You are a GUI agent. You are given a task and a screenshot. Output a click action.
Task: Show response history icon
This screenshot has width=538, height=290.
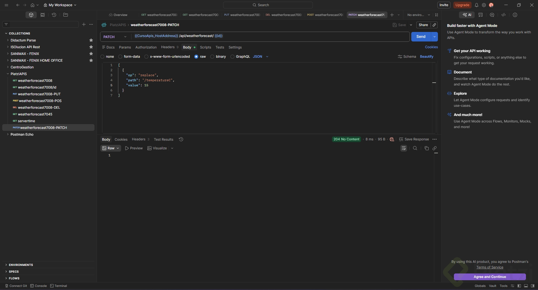tap(181, 139)
